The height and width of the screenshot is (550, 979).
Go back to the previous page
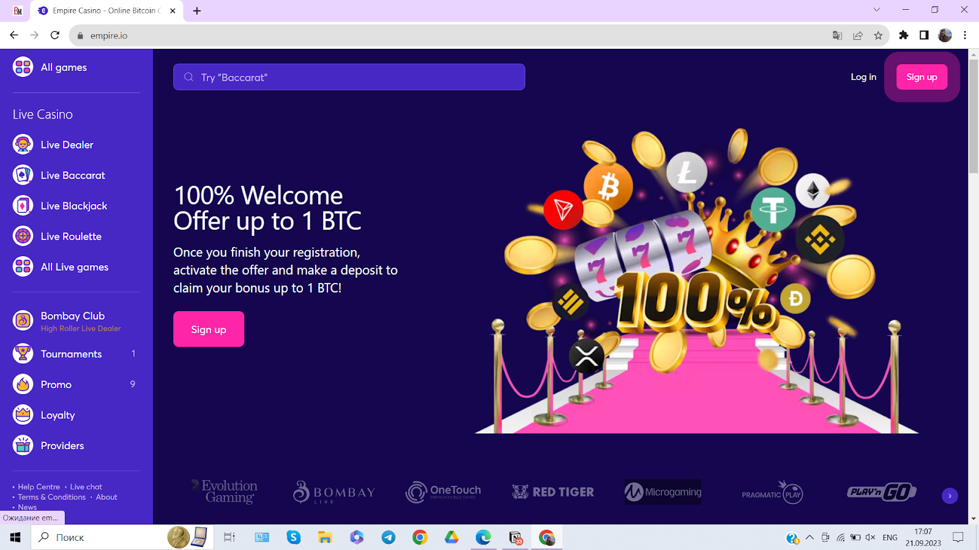point(14,35)
